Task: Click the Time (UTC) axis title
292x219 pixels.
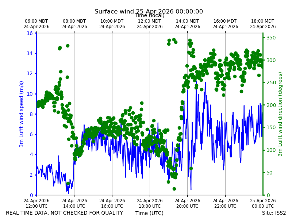Action: click(x=149, y=213)
